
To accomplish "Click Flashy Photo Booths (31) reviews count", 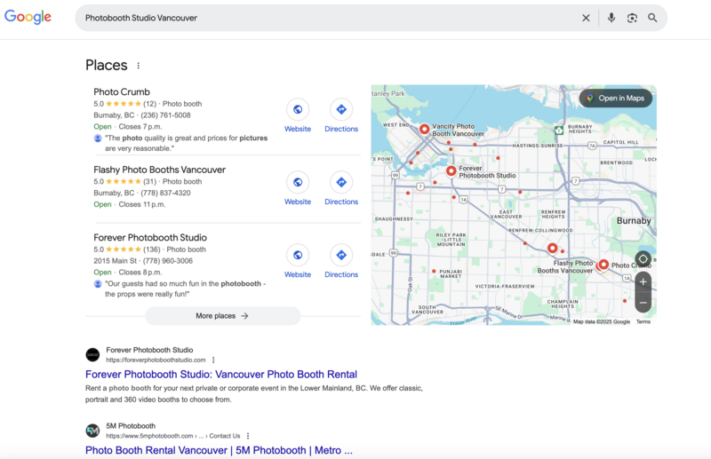I will point(149,182).
